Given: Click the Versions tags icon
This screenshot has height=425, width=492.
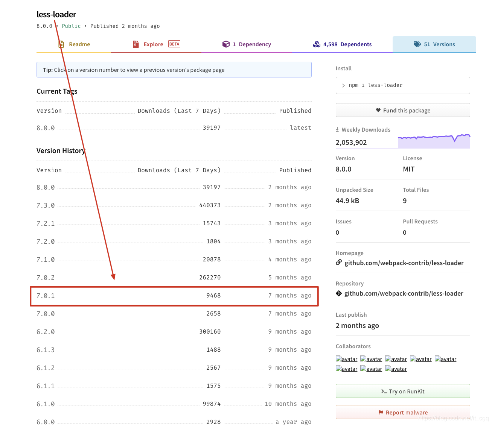Looking at the screenshot, I should [x=417, y=44].
